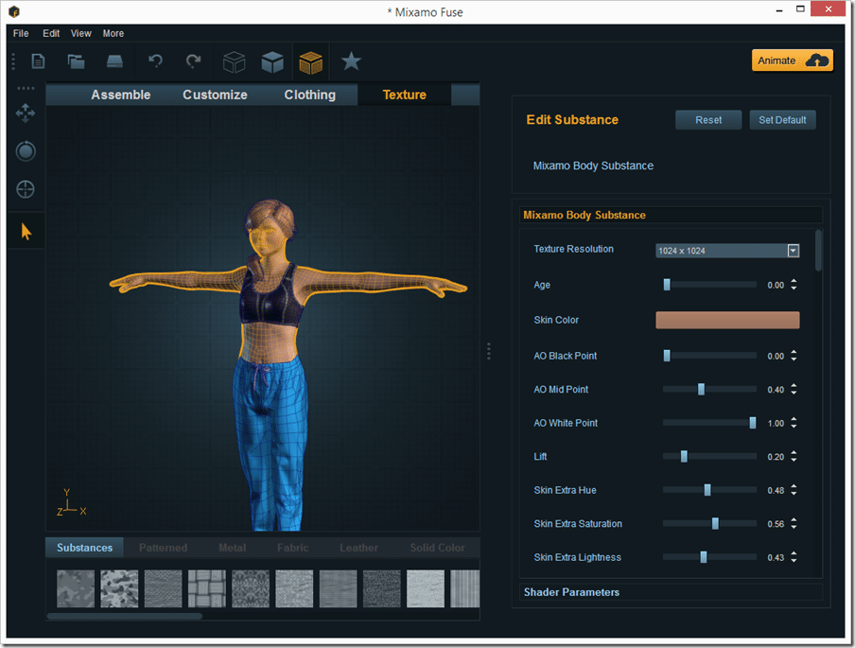The image size is (855, 648).
Task: Select the Solid Color category tab
Action: point(437,548)
